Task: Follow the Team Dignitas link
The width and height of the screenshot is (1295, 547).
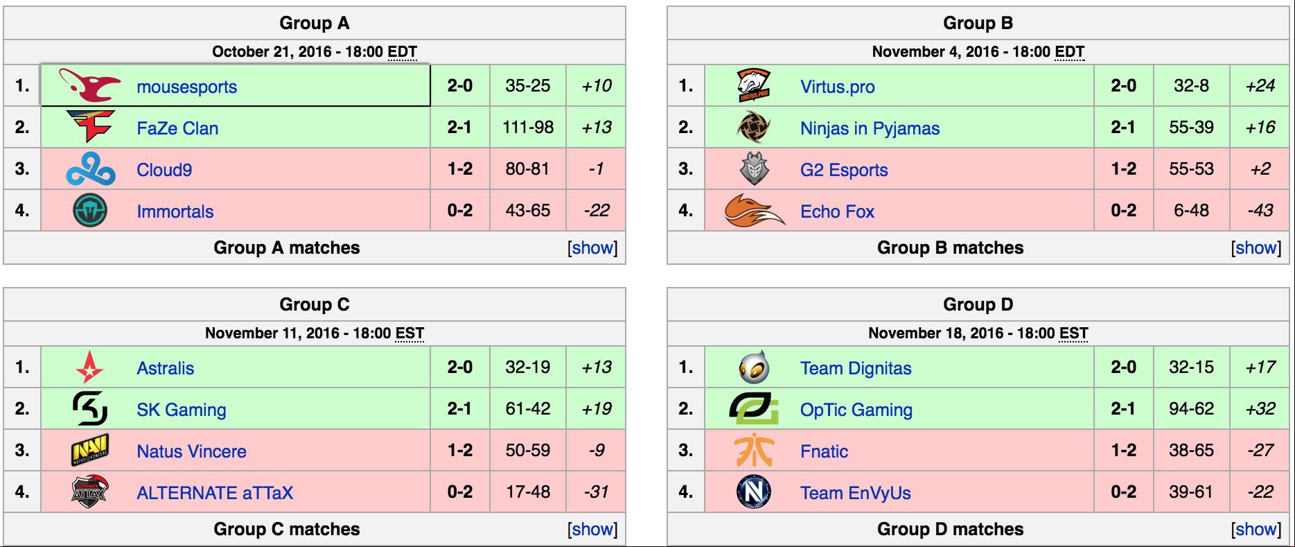Action: (856, 368)
